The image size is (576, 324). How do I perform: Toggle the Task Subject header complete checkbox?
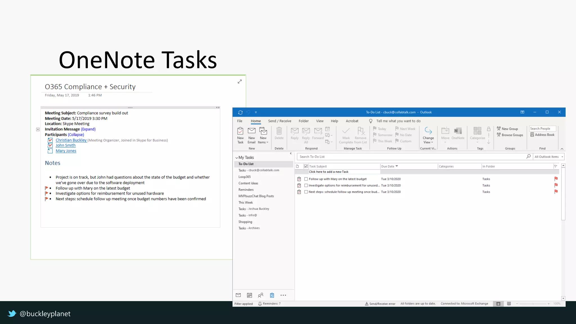306,166
